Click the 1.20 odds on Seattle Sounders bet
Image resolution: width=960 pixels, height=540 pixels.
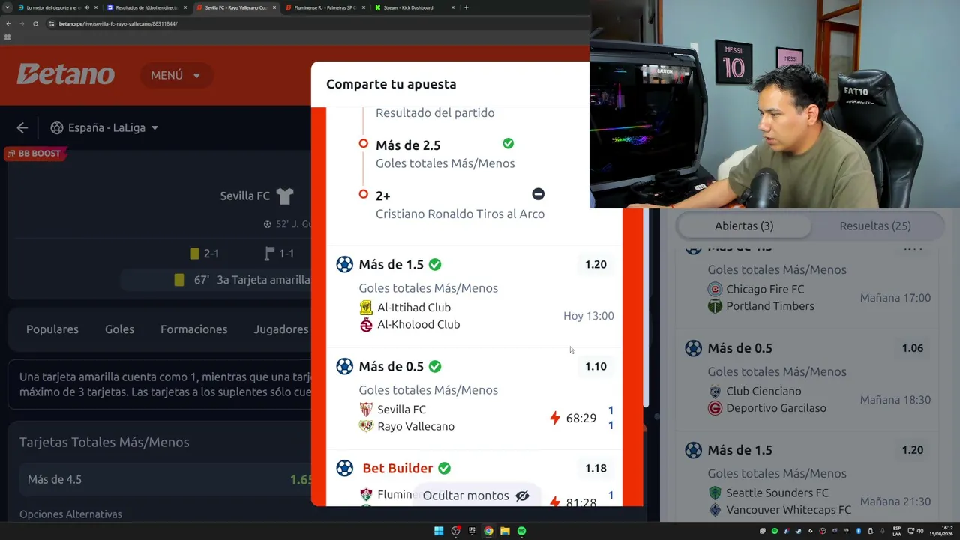(x=913, y=450)
